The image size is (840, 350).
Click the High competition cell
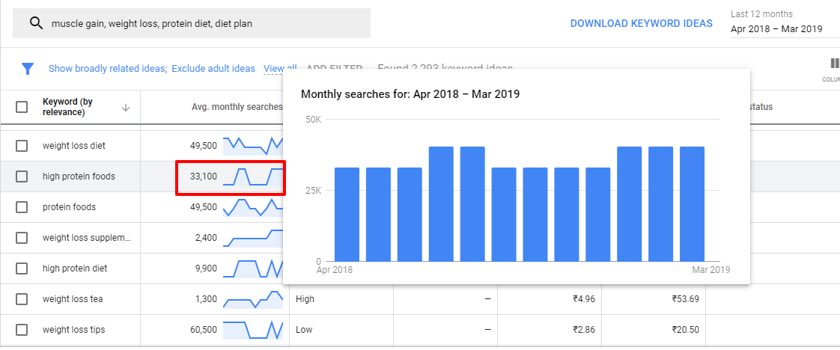click(x=305, y=299)
